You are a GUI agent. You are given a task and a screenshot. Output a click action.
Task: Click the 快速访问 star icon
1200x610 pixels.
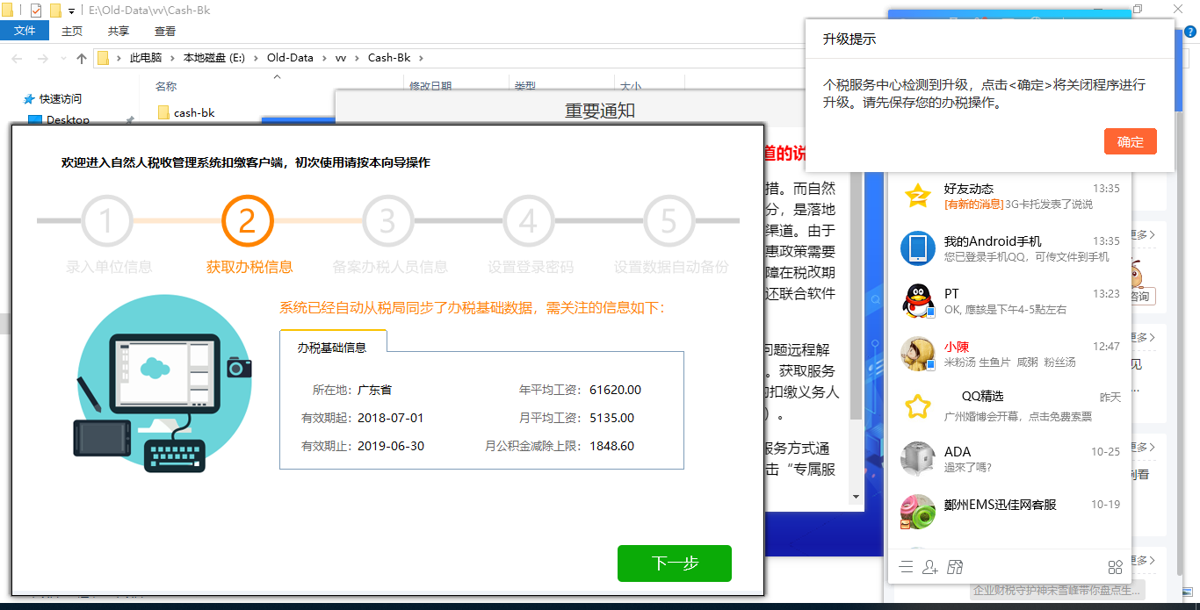[x=29, y=99]
